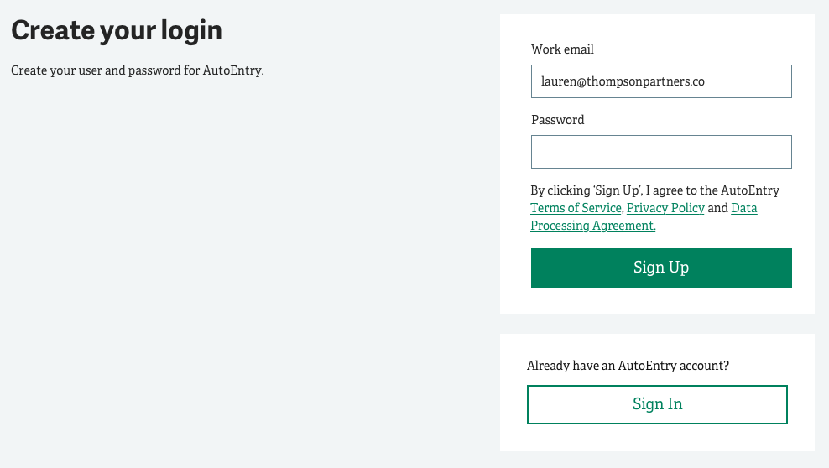Click the word 'and' between the policy links
829x468 pixels.
pos(717,208)
